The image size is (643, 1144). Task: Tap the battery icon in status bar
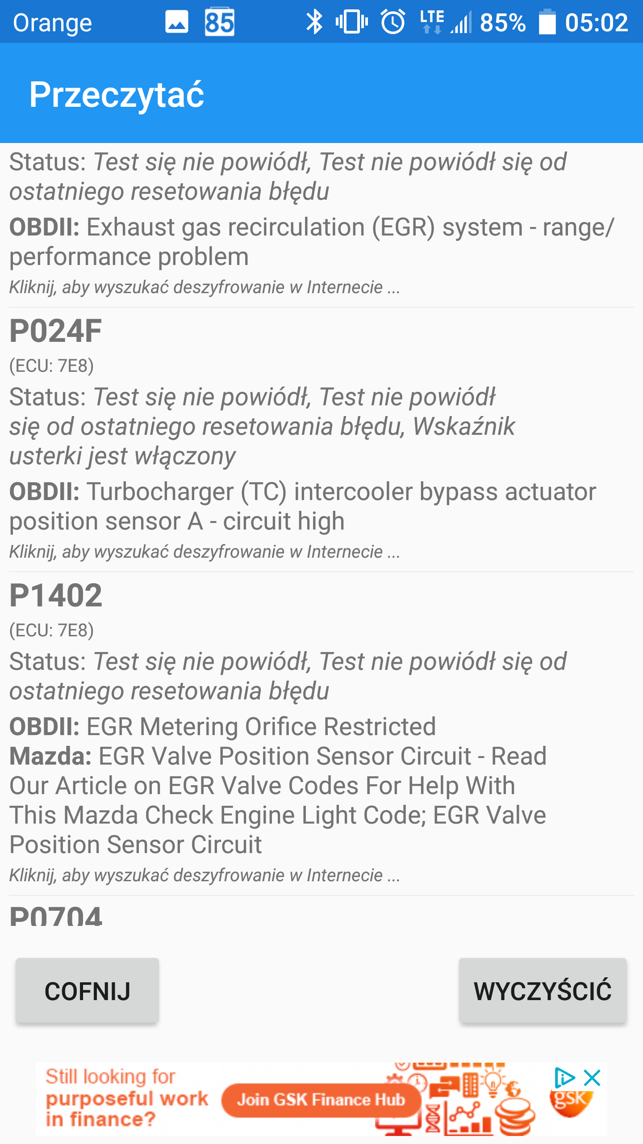[547, 22]
